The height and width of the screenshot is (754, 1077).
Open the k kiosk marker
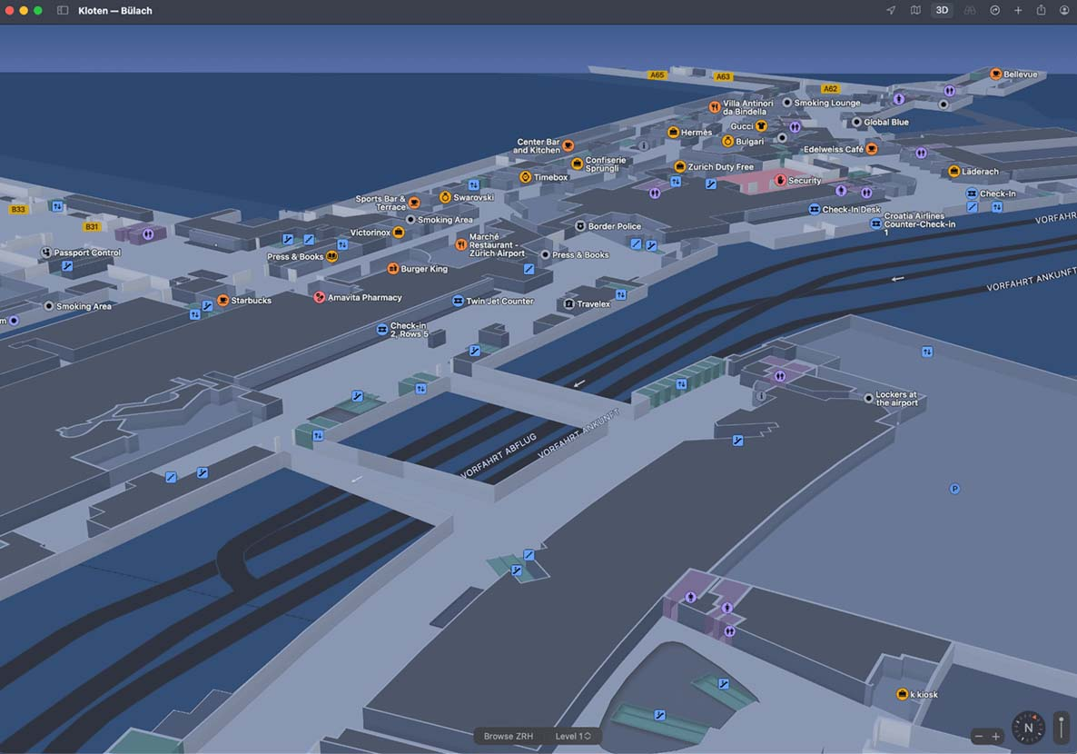point(903,694)
